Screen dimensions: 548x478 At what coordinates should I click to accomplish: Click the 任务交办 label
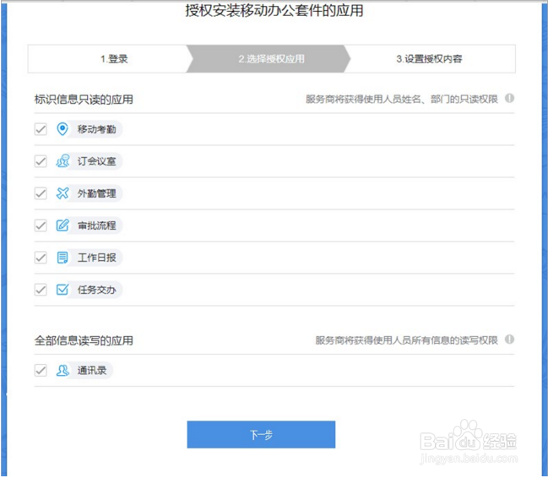(x=96, y=290)
